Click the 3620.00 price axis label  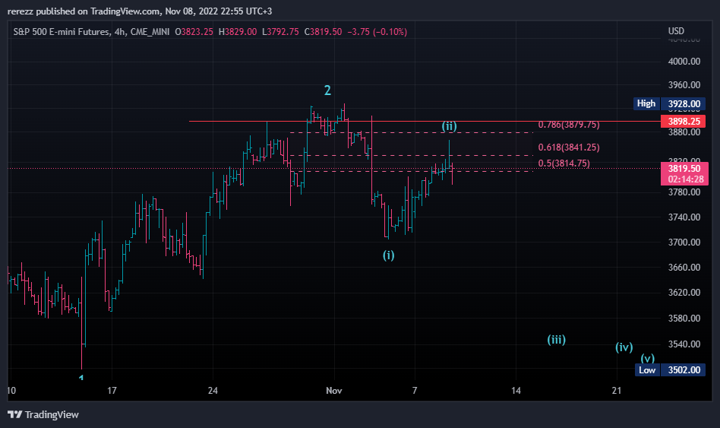684,293
